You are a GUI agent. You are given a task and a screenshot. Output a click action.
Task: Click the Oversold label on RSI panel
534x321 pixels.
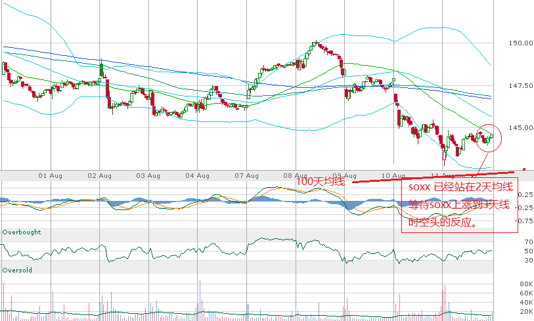(17, 270)
